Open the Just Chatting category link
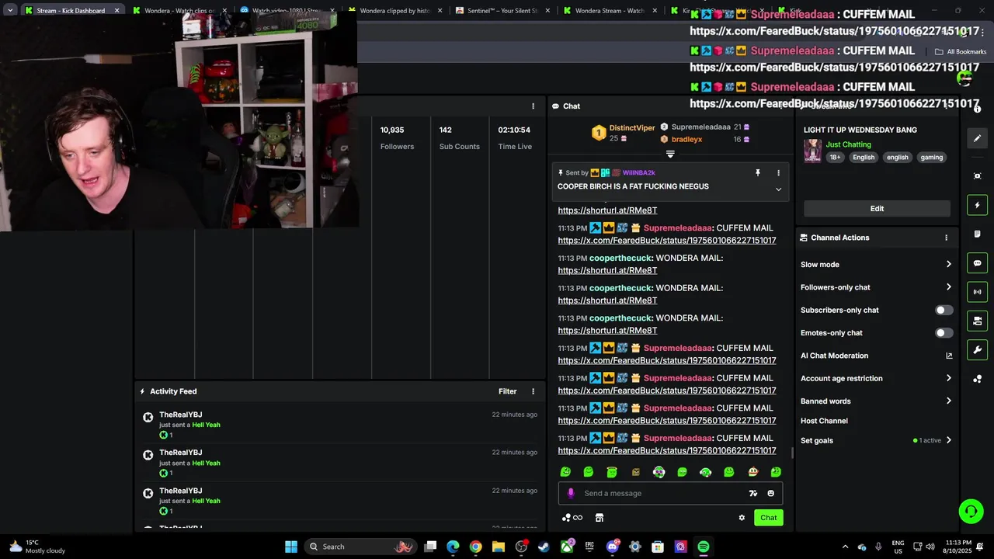The height and width of the screenshot is (559, 994). coord(848,144)
